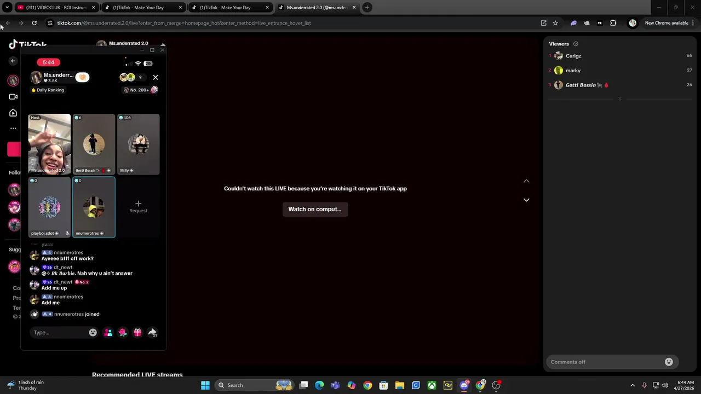701x394 pixels.
Task: Follow Ms.underrated with the heart button
Action: [82, 77]
